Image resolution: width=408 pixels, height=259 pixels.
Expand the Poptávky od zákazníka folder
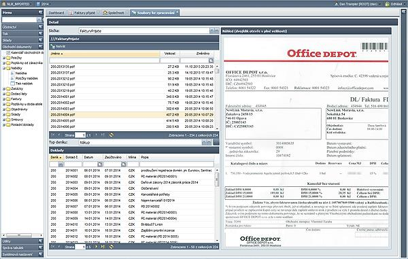click(4, 63)
